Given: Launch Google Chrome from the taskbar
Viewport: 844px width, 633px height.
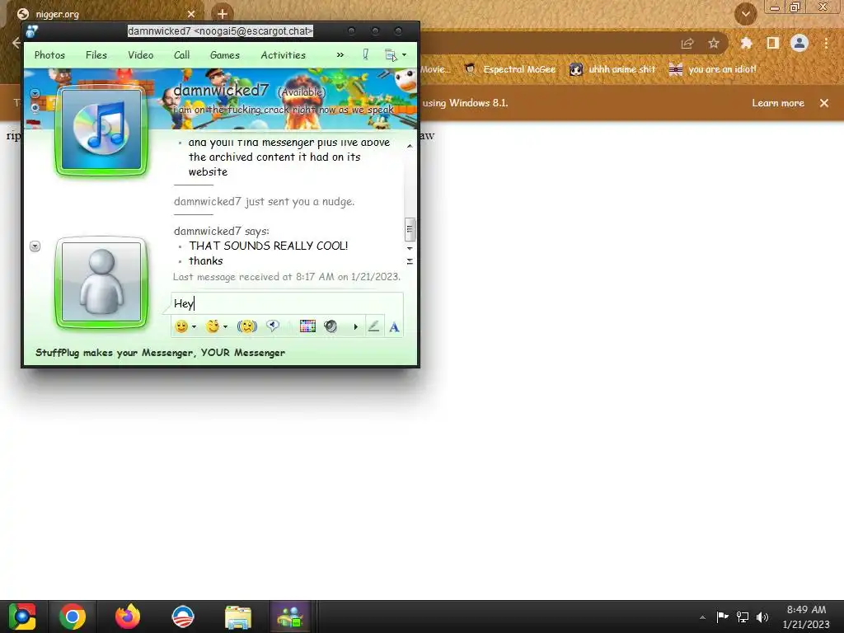Looking at the screenshot, I should 73,617.
